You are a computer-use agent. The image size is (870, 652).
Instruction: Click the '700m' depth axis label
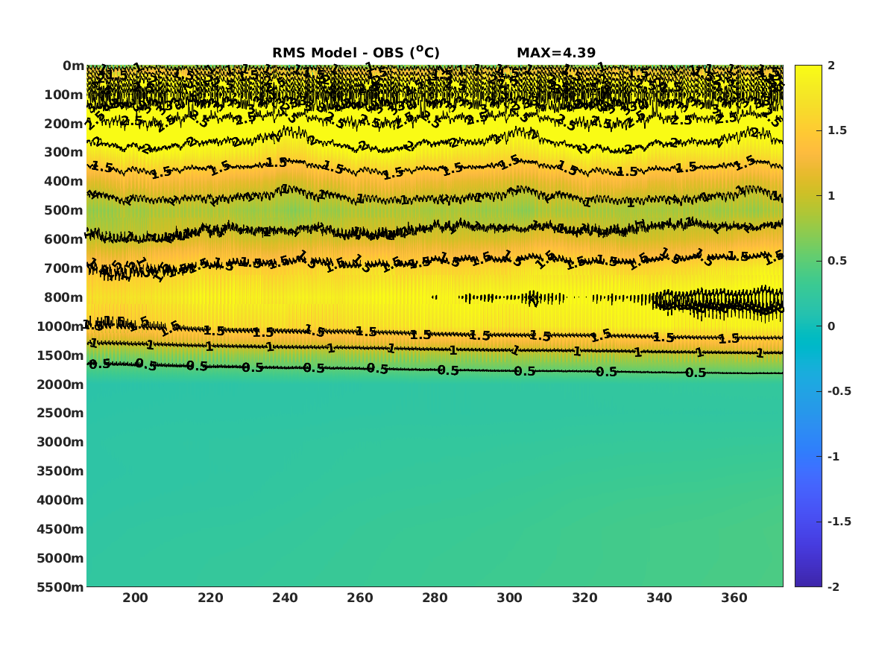[x=64, y=268]
